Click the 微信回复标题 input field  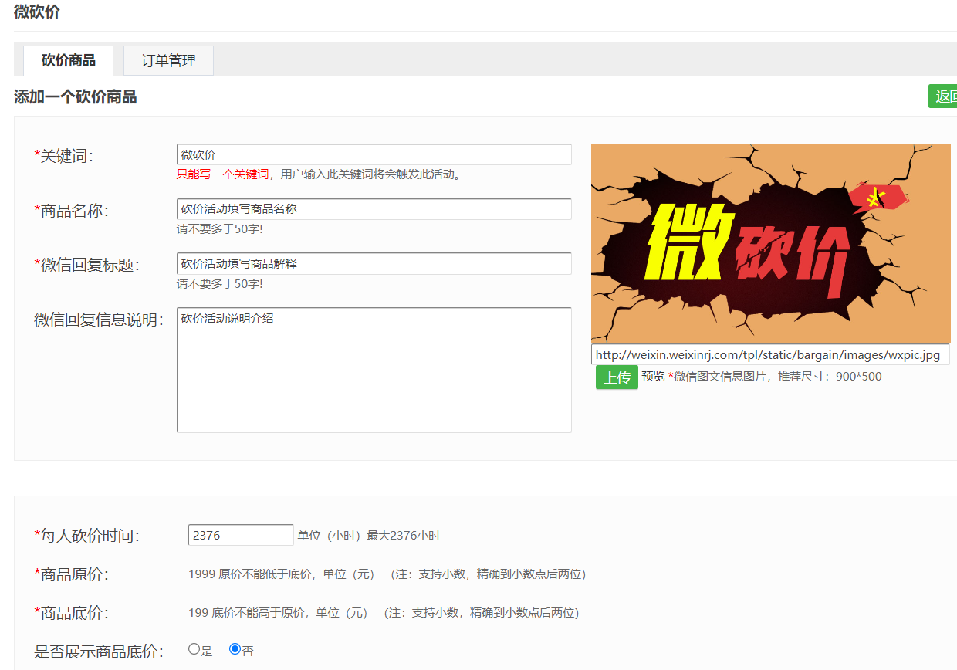coord(374,263)
